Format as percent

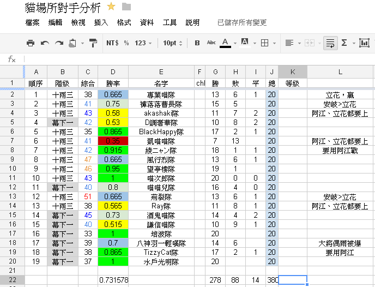[126, 43]
